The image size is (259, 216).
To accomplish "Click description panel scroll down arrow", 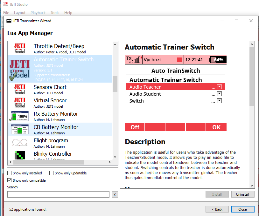I will (252, 186).
